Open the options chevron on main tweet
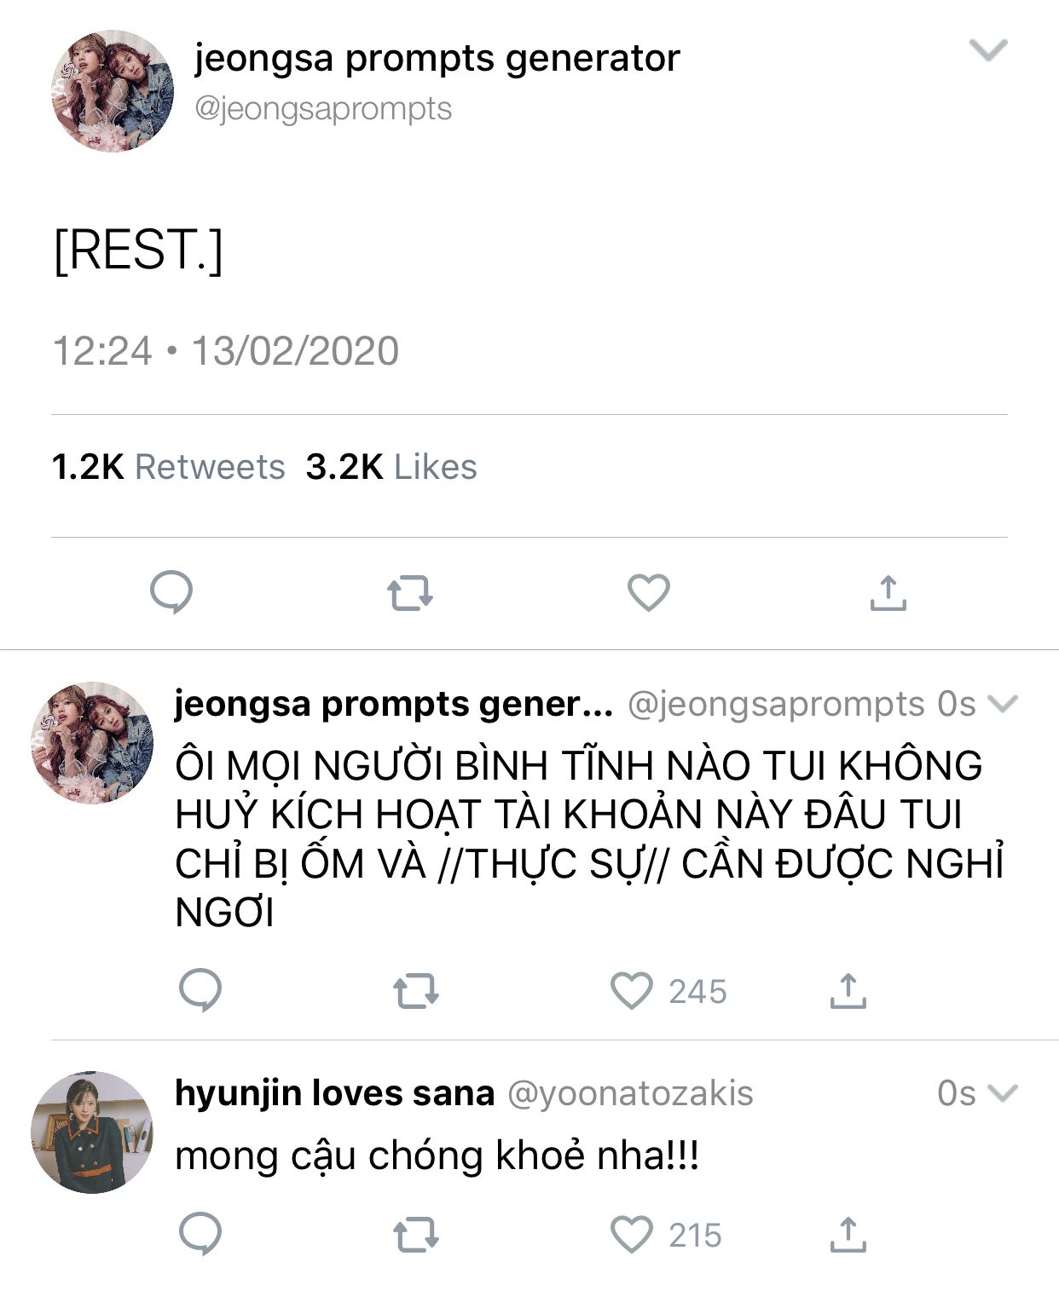 989,50
